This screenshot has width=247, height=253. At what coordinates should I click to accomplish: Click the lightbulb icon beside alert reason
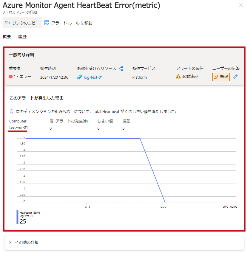coord(11,112)
